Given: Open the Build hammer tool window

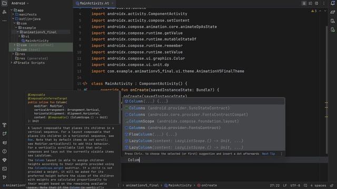Looking at the screenshot, I should (4, 125).
